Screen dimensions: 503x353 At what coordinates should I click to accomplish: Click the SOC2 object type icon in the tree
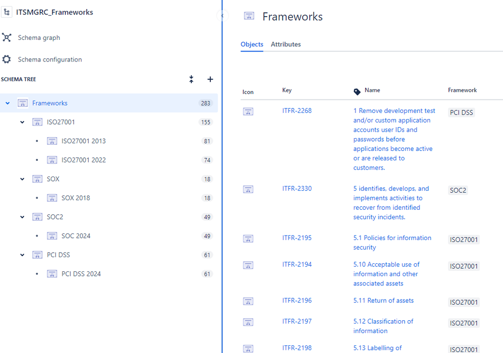(38, 216)
